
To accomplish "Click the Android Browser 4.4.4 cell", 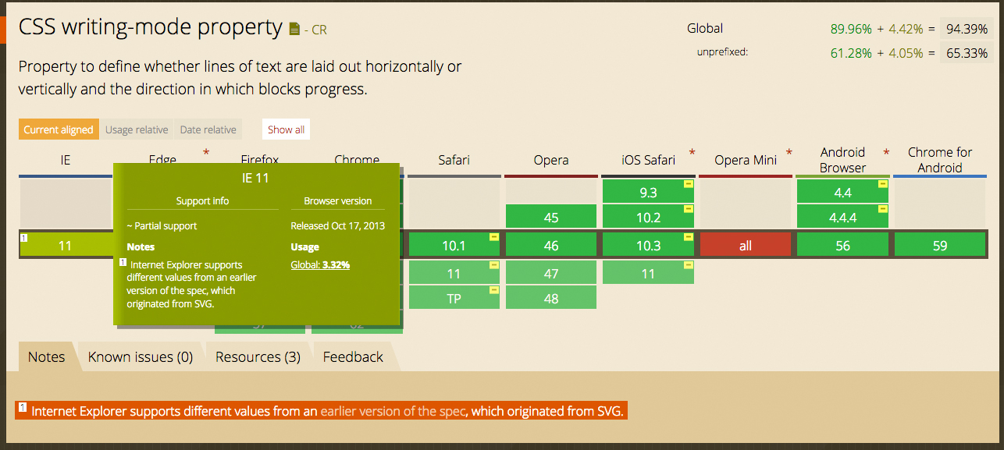I will pyautogui.click(x=842, y=218).
